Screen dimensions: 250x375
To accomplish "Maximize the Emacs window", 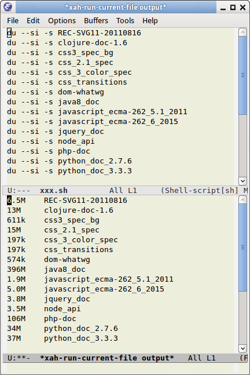I will (233, 8).
